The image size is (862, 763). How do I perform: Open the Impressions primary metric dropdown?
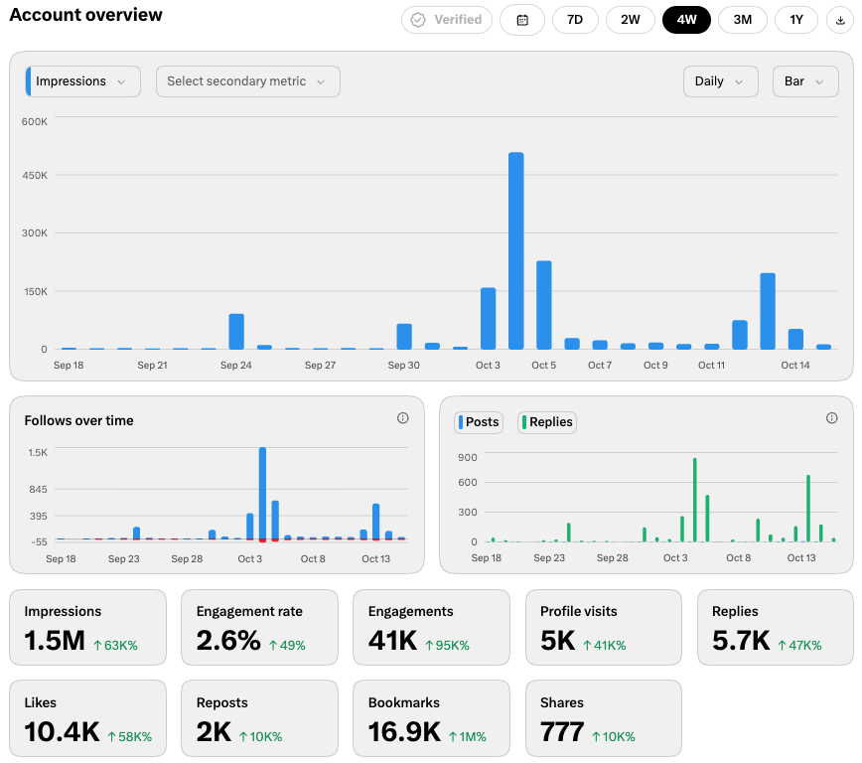point(83,81)
